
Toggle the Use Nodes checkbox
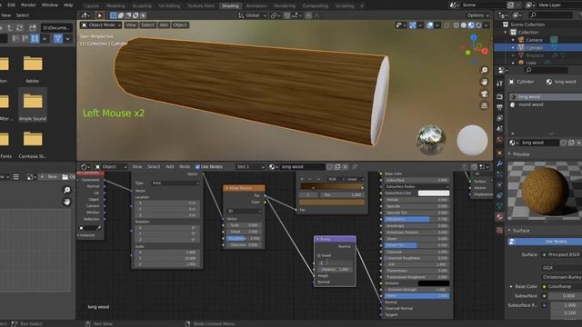point(197,167)
